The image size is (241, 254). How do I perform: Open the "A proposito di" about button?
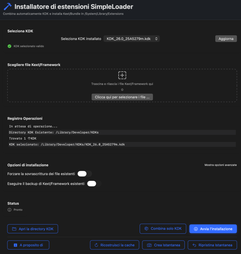pos(28,245)
